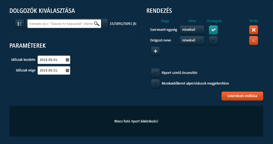Click the Nincs futó riport lekérdezés message
273x144 pixels.
pos(136,121)
